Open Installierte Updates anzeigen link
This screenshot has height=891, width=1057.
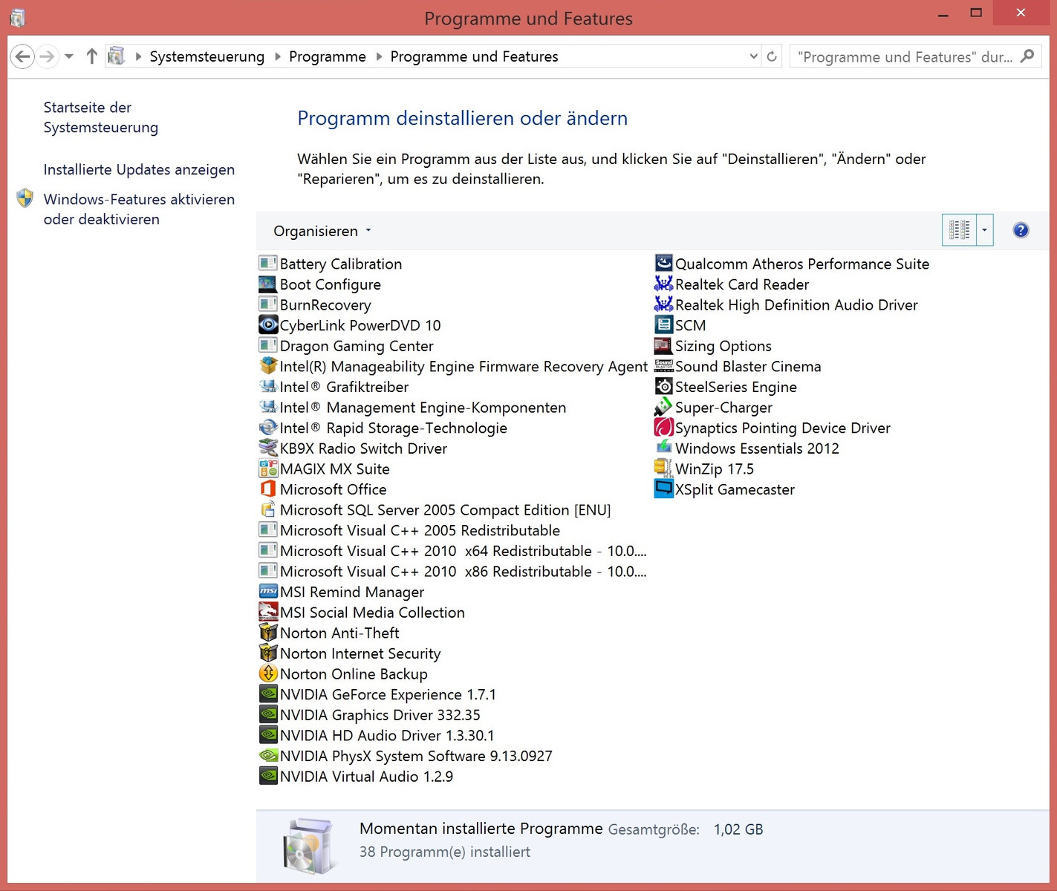[x=139, y=169]
